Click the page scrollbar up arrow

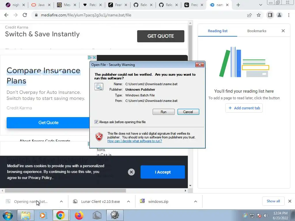click(190, 23)
